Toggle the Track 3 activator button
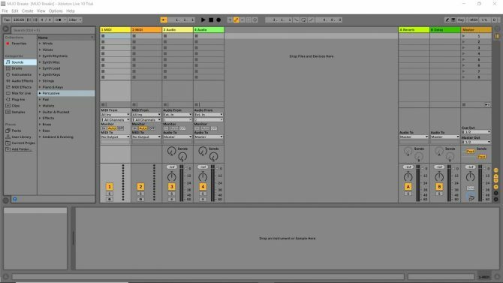503x283 pixels. pos(172,187)
